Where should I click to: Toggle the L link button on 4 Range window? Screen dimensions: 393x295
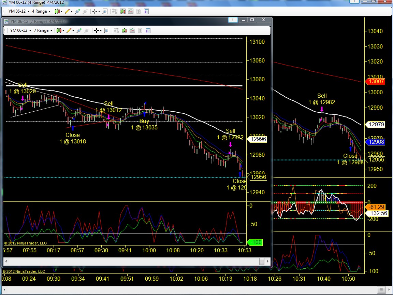[x=355, y=1]
